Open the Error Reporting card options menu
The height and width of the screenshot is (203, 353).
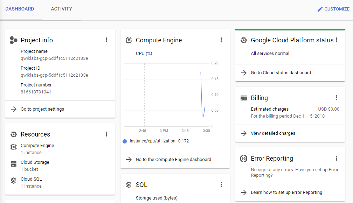[x=337, y=158]
